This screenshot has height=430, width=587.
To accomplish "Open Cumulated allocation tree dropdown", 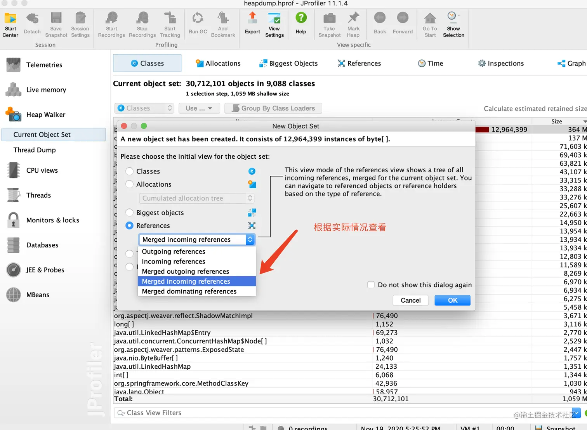I will tap(197, 198).
